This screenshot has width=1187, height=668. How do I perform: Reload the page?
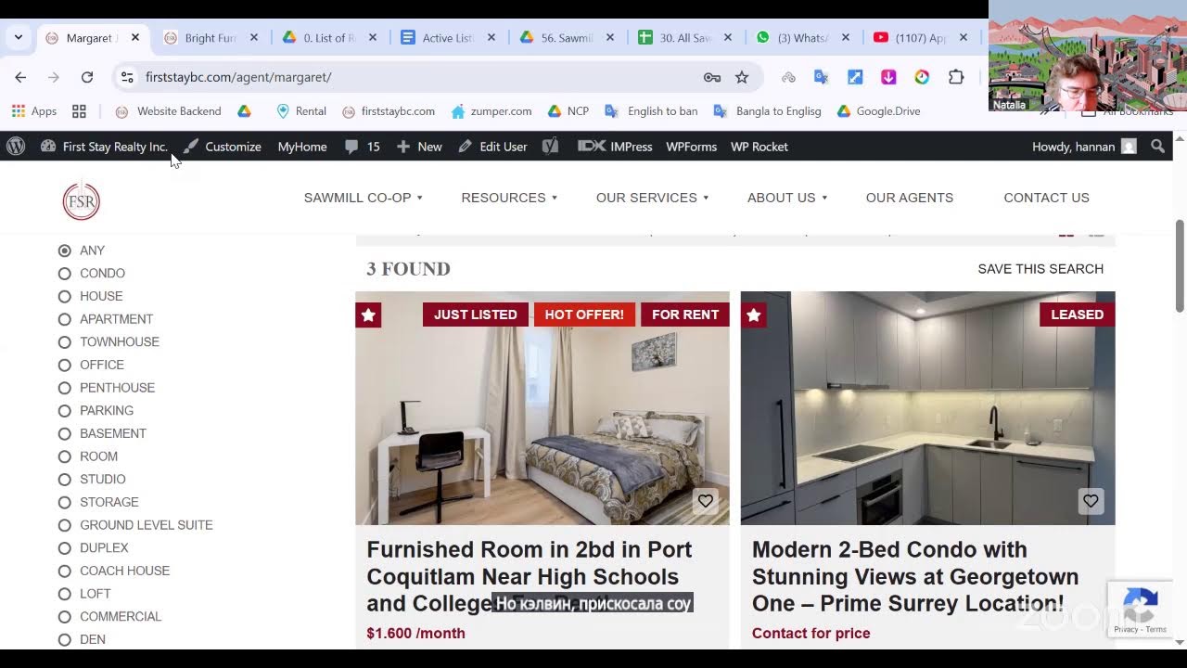pos(87,77)
